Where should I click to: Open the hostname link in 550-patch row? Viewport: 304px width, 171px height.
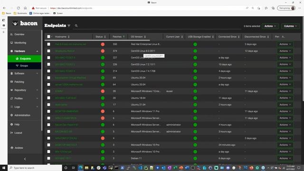(x=70, y=44)
